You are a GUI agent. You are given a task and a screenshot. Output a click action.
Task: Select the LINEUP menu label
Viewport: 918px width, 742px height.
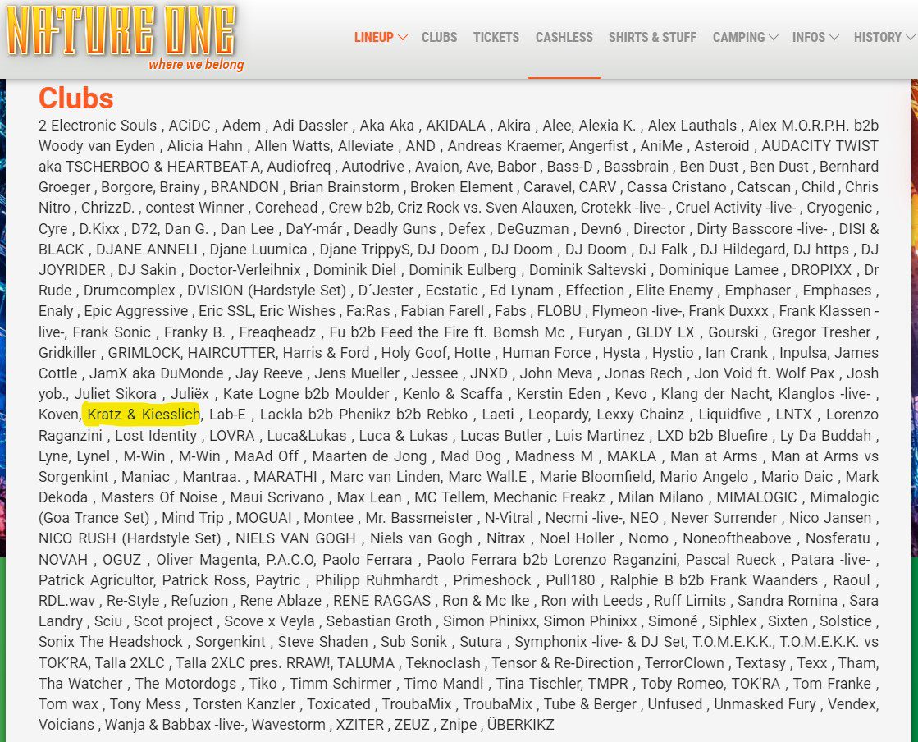[x=373, y=37]
